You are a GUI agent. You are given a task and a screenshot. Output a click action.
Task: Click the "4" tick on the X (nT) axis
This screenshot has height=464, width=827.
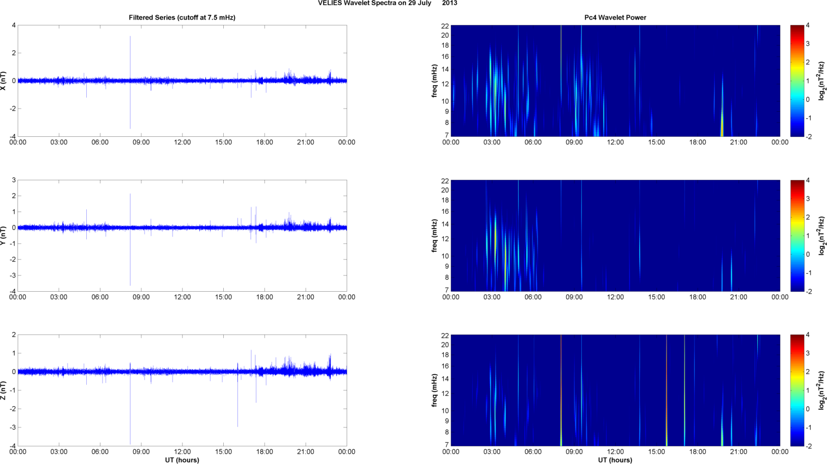click(14, 25)
